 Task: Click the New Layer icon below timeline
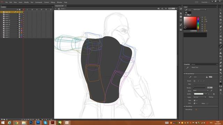(x=2, y=119)
